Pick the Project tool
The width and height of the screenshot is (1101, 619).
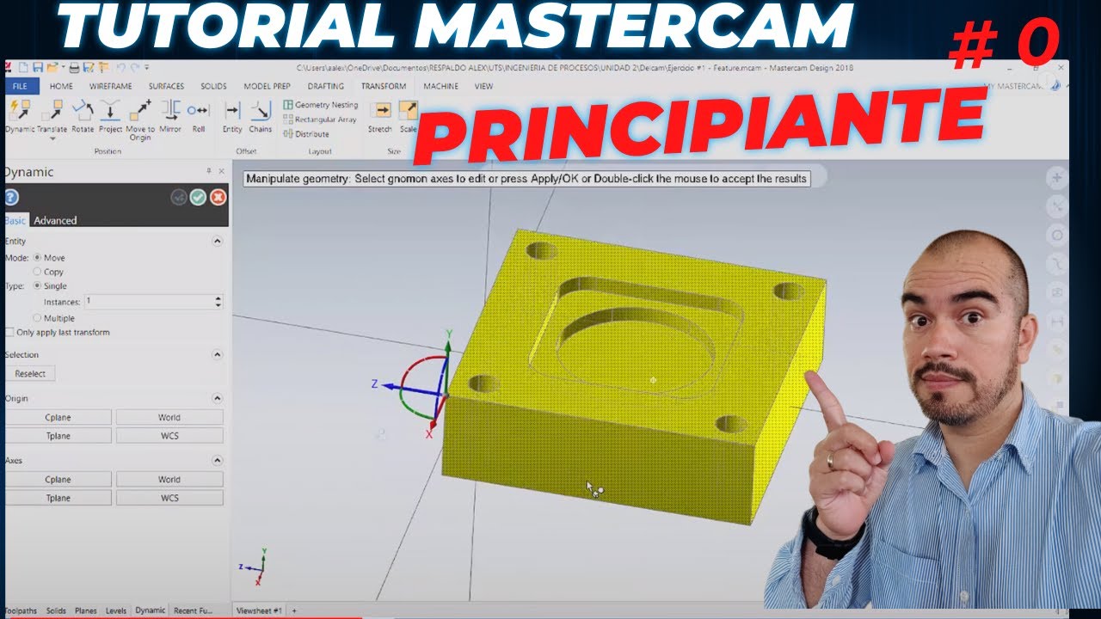click(110, 116)
